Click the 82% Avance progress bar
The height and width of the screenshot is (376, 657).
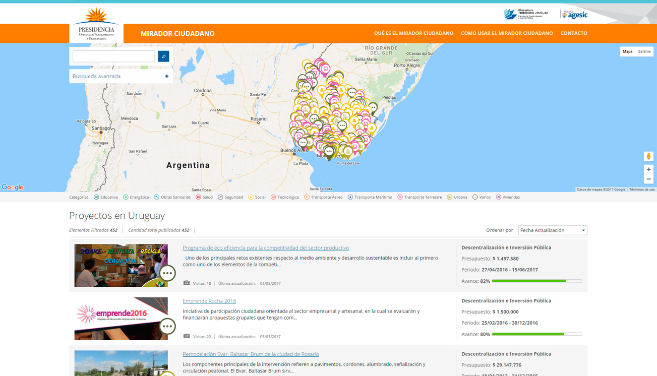[x=536, y=281]
